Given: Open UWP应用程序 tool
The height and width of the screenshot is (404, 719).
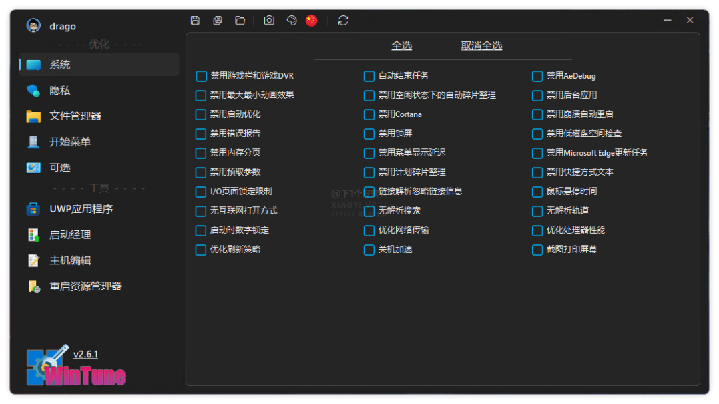Looking at the screenshot, I should pyautogui.click(x=99, y=209).
